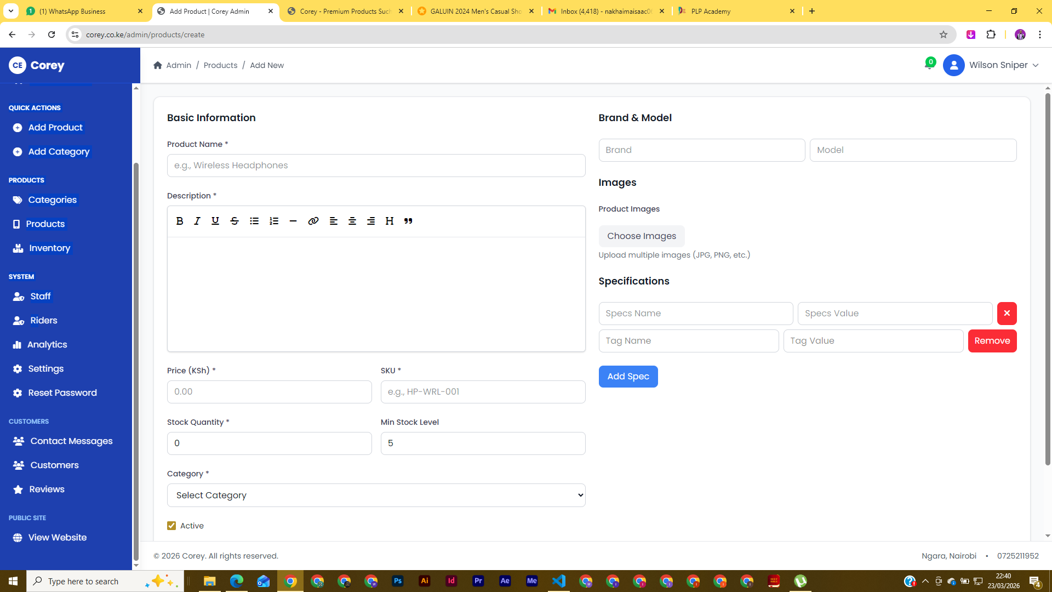Apply strikethrough formatting in description editor

(x=235, y=221)
